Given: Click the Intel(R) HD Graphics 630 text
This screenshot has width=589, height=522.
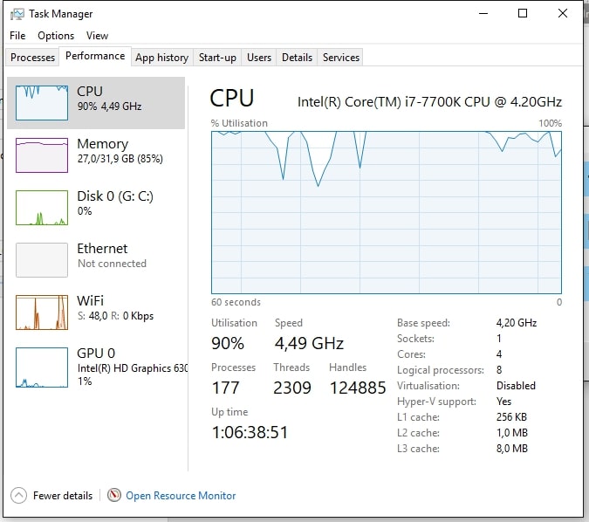Looking at the screenshot, I should (133, 367).
